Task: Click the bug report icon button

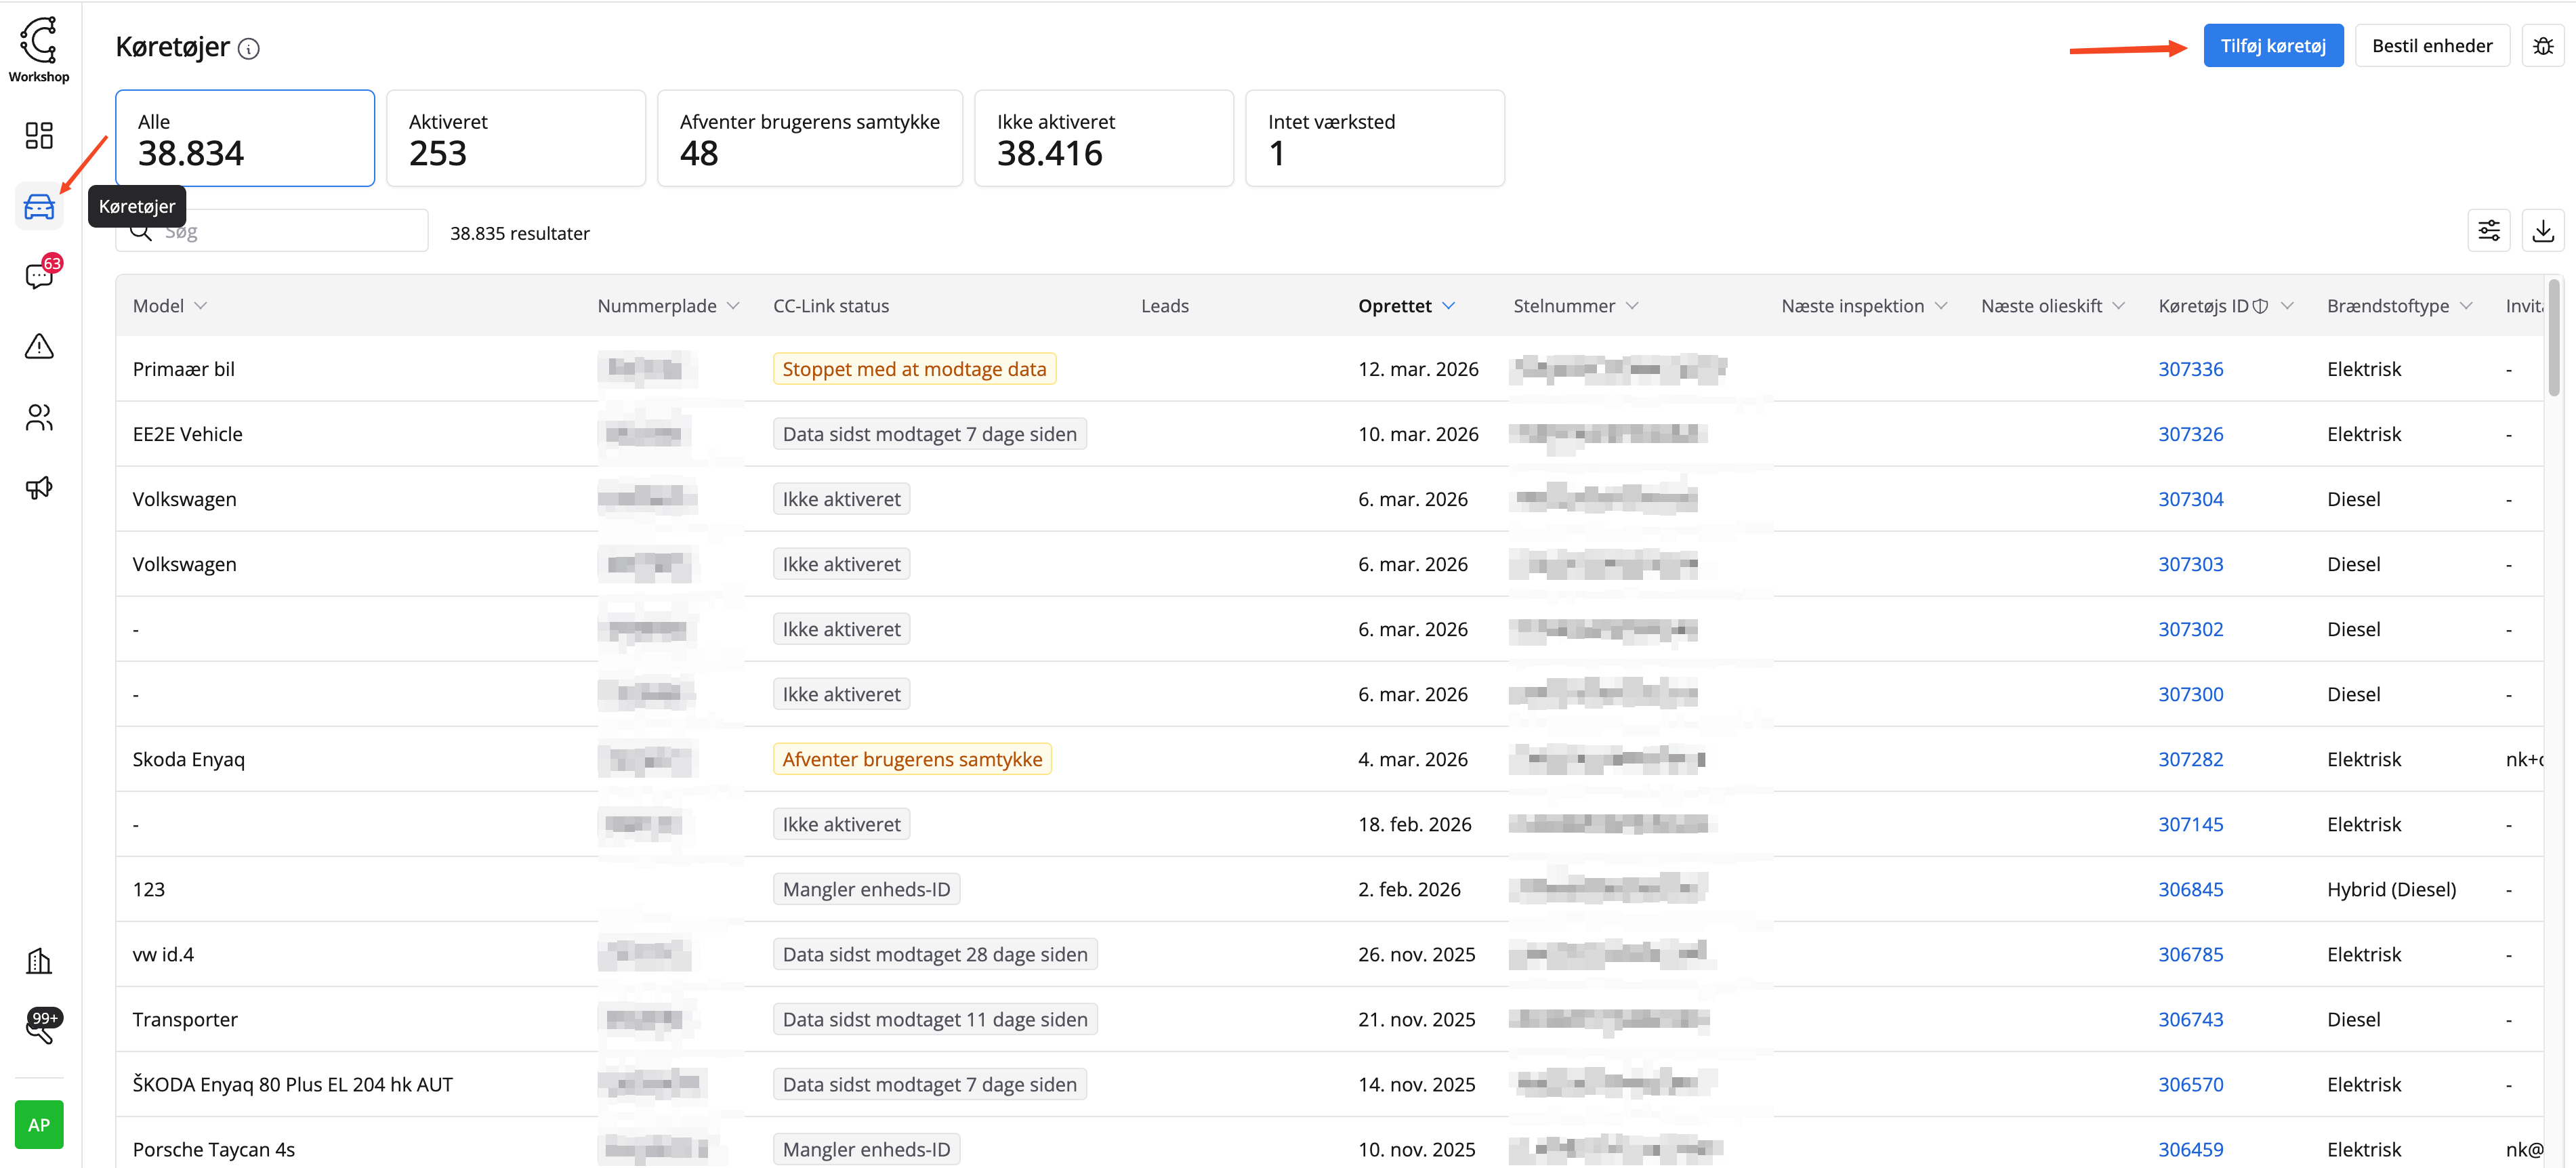Action: [2542, 46]
